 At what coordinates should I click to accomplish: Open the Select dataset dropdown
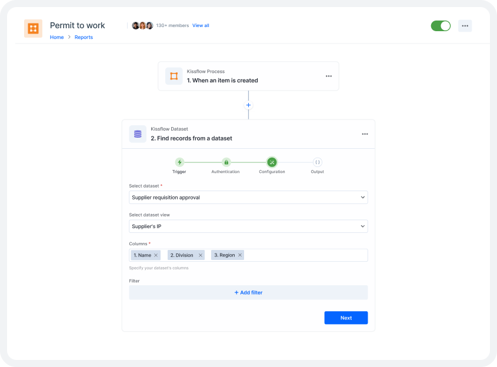tap(248, 198)
